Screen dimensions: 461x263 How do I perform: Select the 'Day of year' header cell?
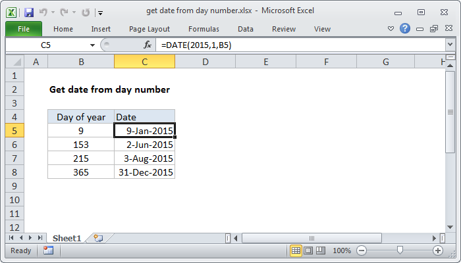[x=81, y=117]
